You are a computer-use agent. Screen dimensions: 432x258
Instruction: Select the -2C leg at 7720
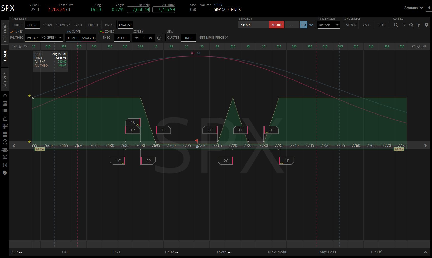(x=225, y=161)
